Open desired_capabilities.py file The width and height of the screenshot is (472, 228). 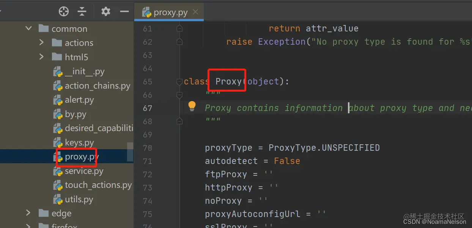pos(99,128)
